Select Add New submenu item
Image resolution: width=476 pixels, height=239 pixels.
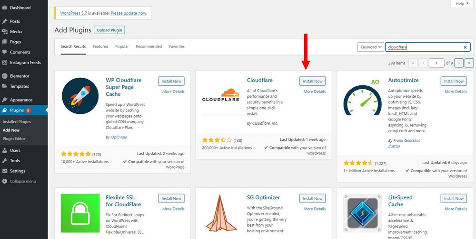pyautogui.click(x=11, y=130)
